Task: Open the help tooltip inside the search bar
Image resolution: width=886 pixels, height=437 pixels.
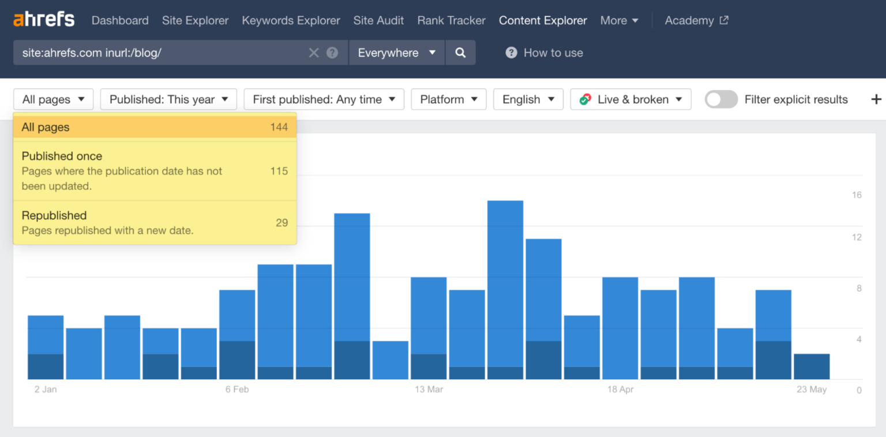Action: click(332, 52)
